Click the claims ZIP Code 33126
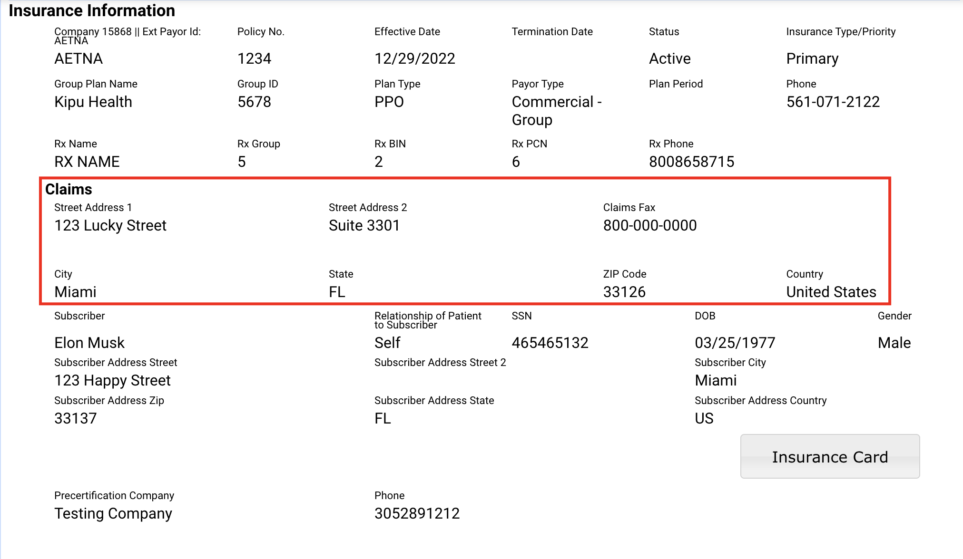Viewport: 963px width, 559px height. point(624,292)
